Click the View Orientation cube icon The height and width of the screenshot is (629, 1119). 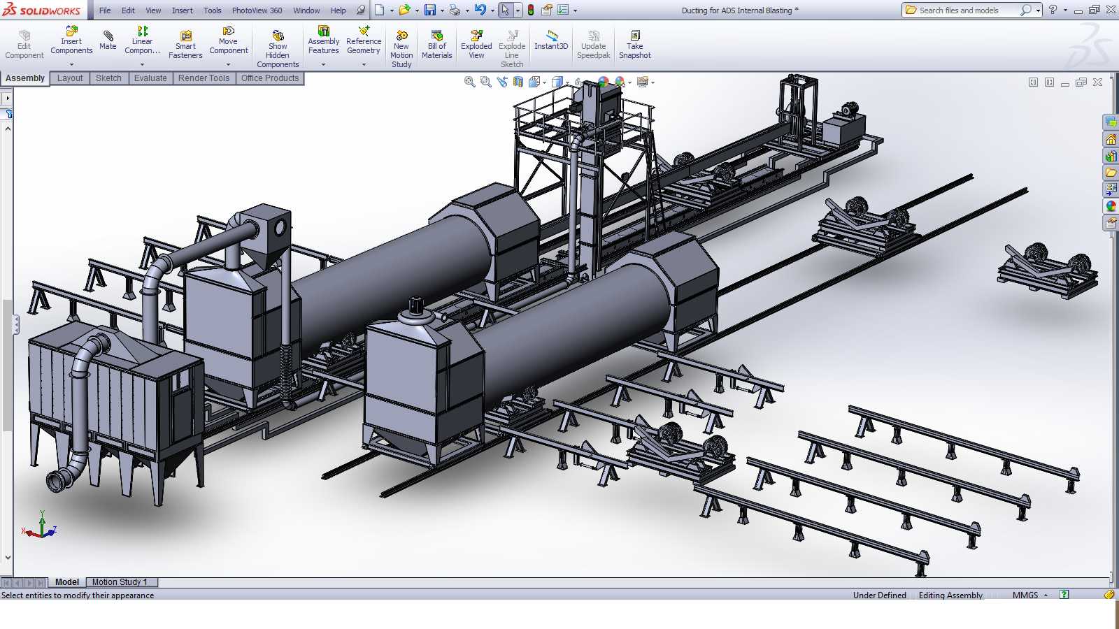click(x=535, y=82)
